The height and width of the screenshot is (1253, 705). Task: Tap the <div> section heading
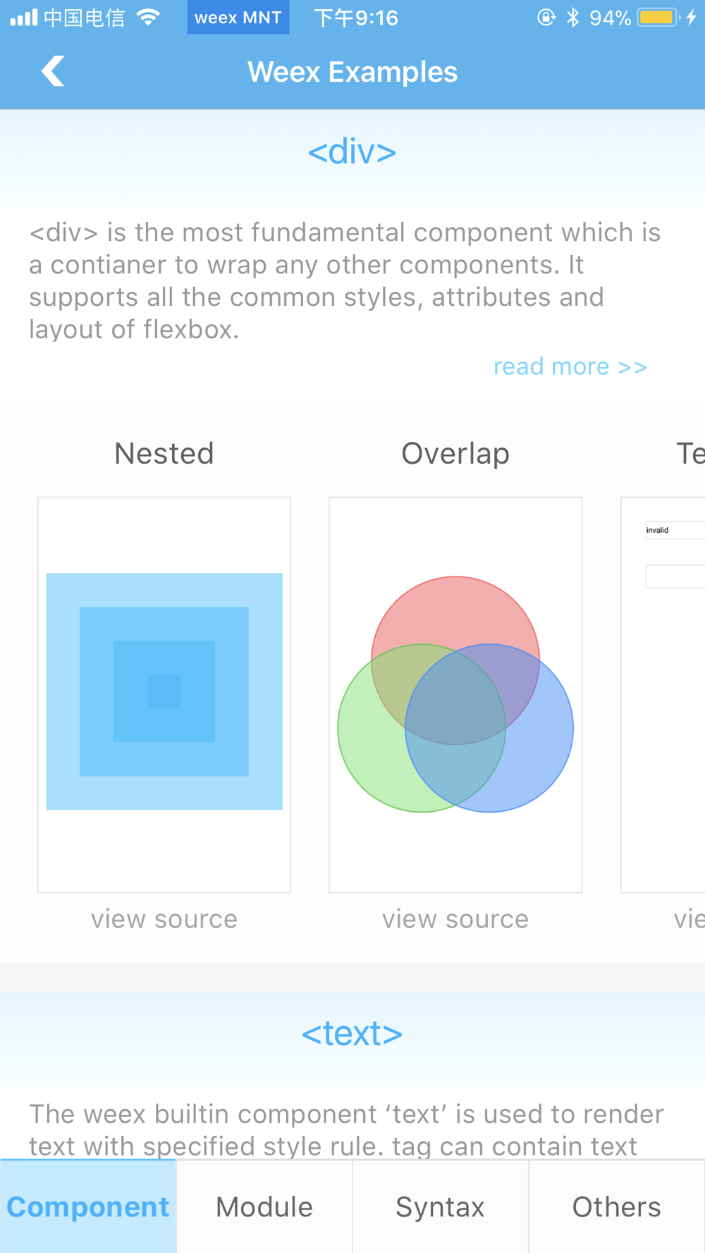tap(352, 152)
